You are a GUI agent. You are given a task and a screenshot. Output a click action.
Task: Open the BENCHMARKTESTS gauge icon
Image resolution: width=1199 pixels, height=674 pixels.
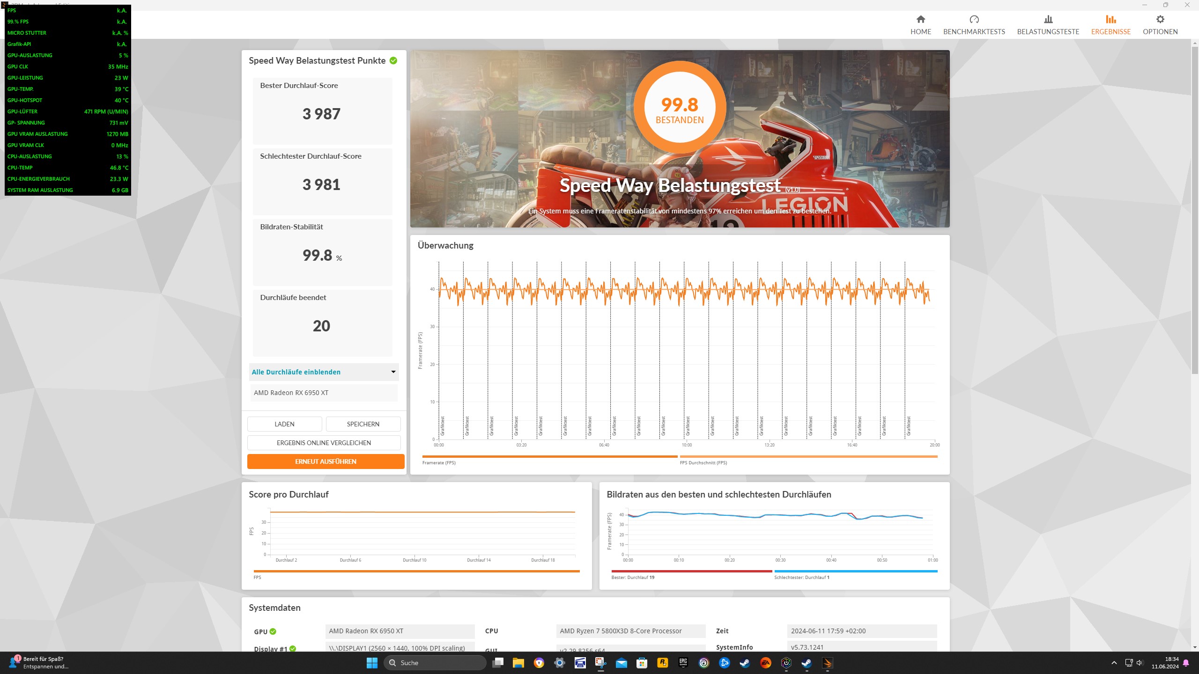[x=974, y=20]
